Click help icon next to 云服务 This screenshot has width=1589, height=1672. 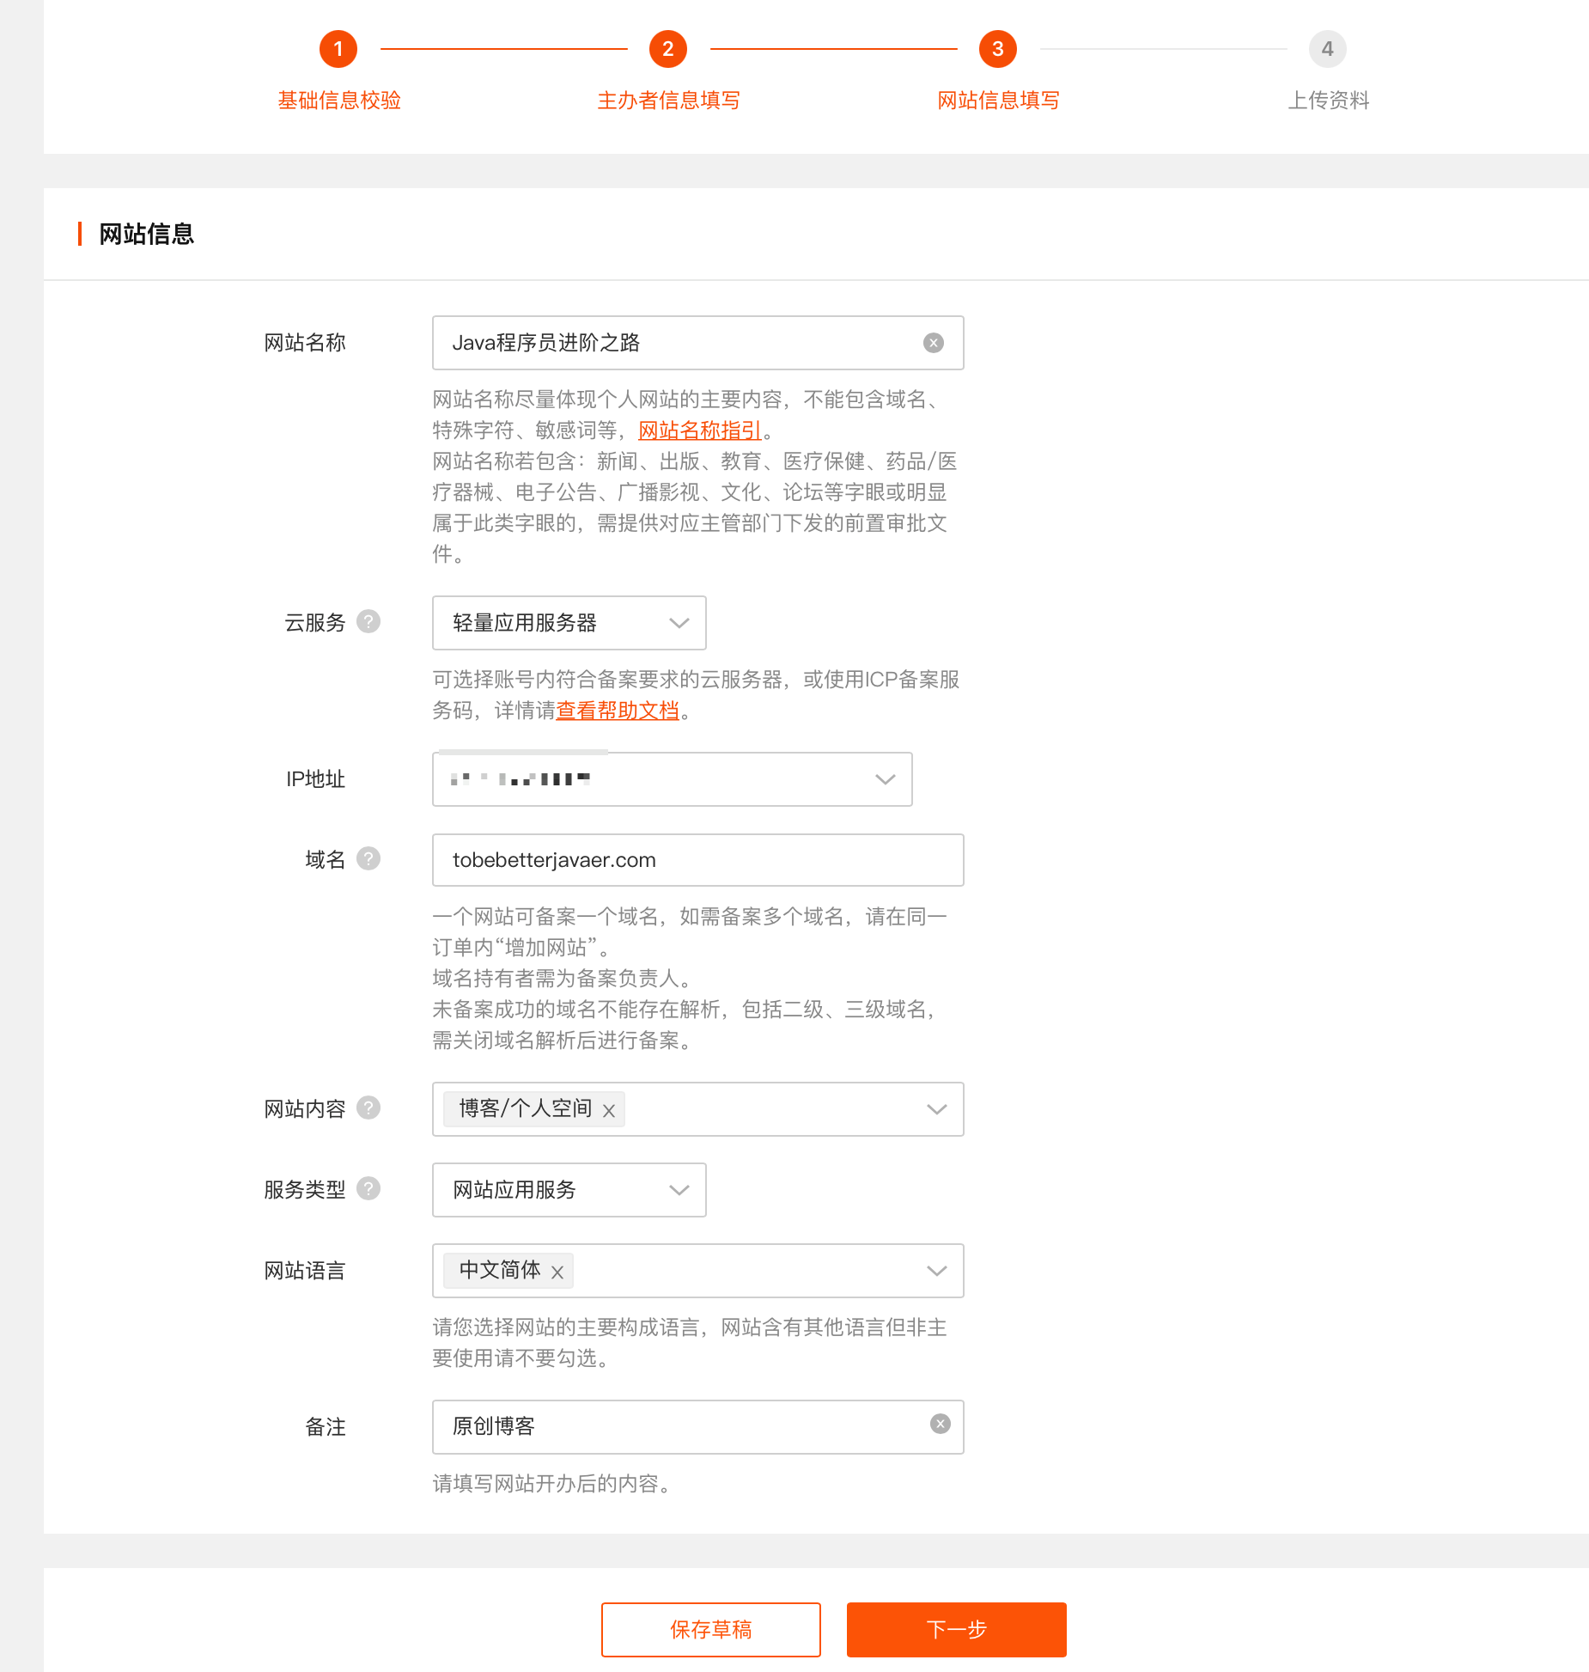click(x=368, y=621)
